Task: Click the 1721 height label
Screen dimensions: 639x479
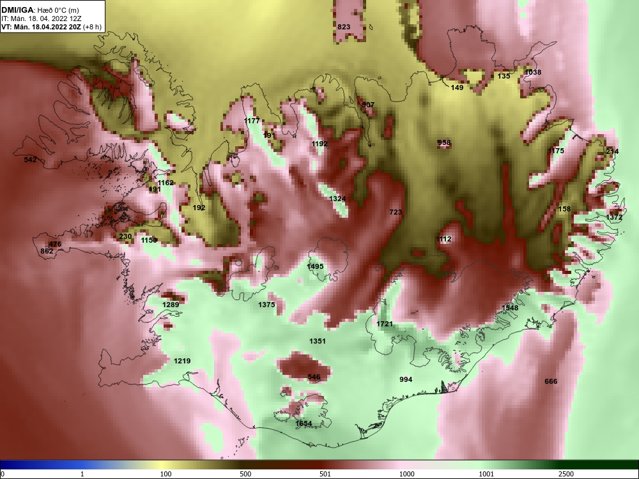Action: tap(385, 324)
